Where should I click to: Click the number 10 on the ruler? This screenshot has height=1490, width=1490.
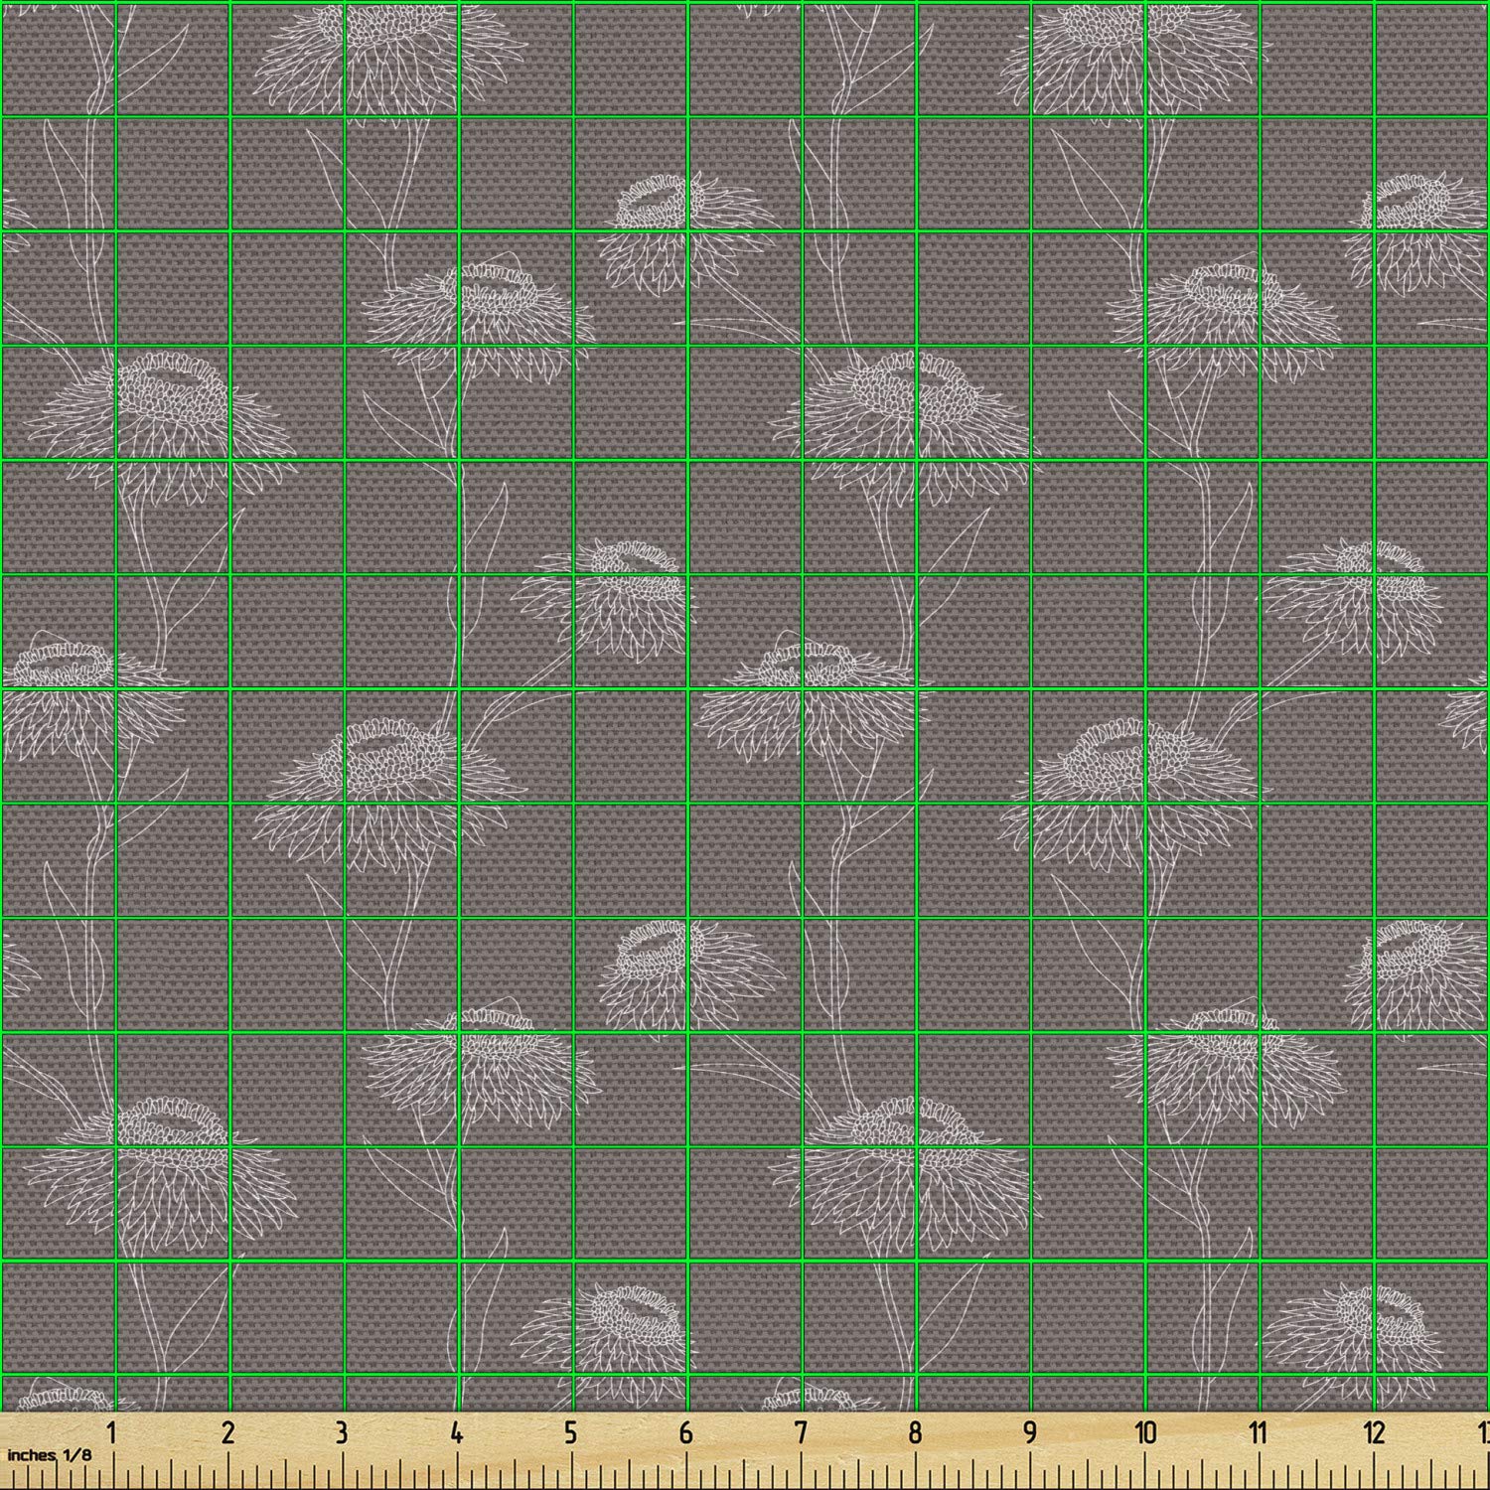pyautogui.click(x=1145, y=1433)
